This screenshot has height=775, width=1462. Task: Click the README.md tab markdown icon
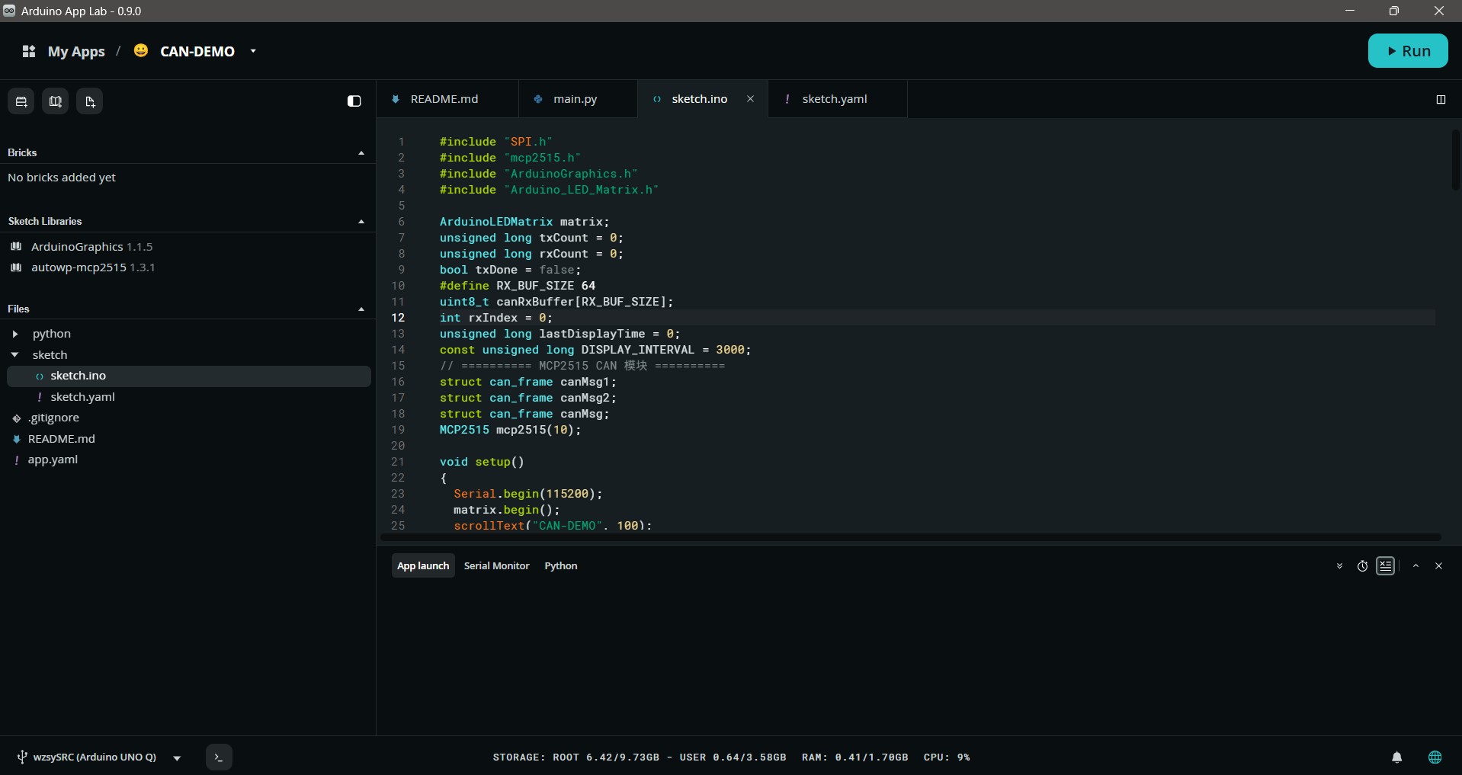(396, 99)
